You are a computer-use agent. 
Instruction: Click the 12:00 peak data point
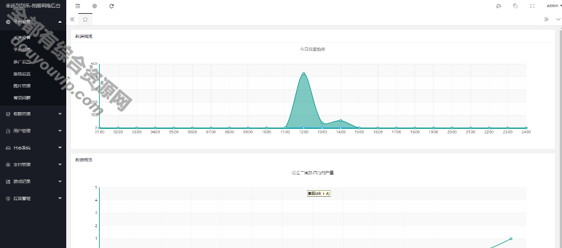[x=304, y=73]
